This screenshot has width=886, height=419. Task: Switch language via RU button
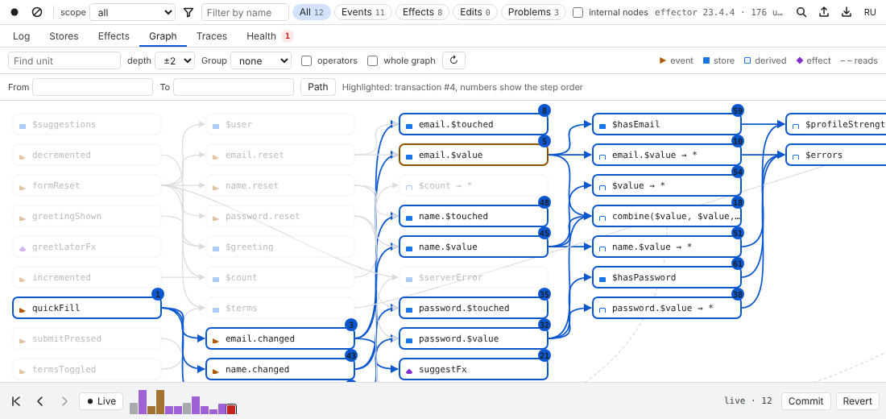870,12
